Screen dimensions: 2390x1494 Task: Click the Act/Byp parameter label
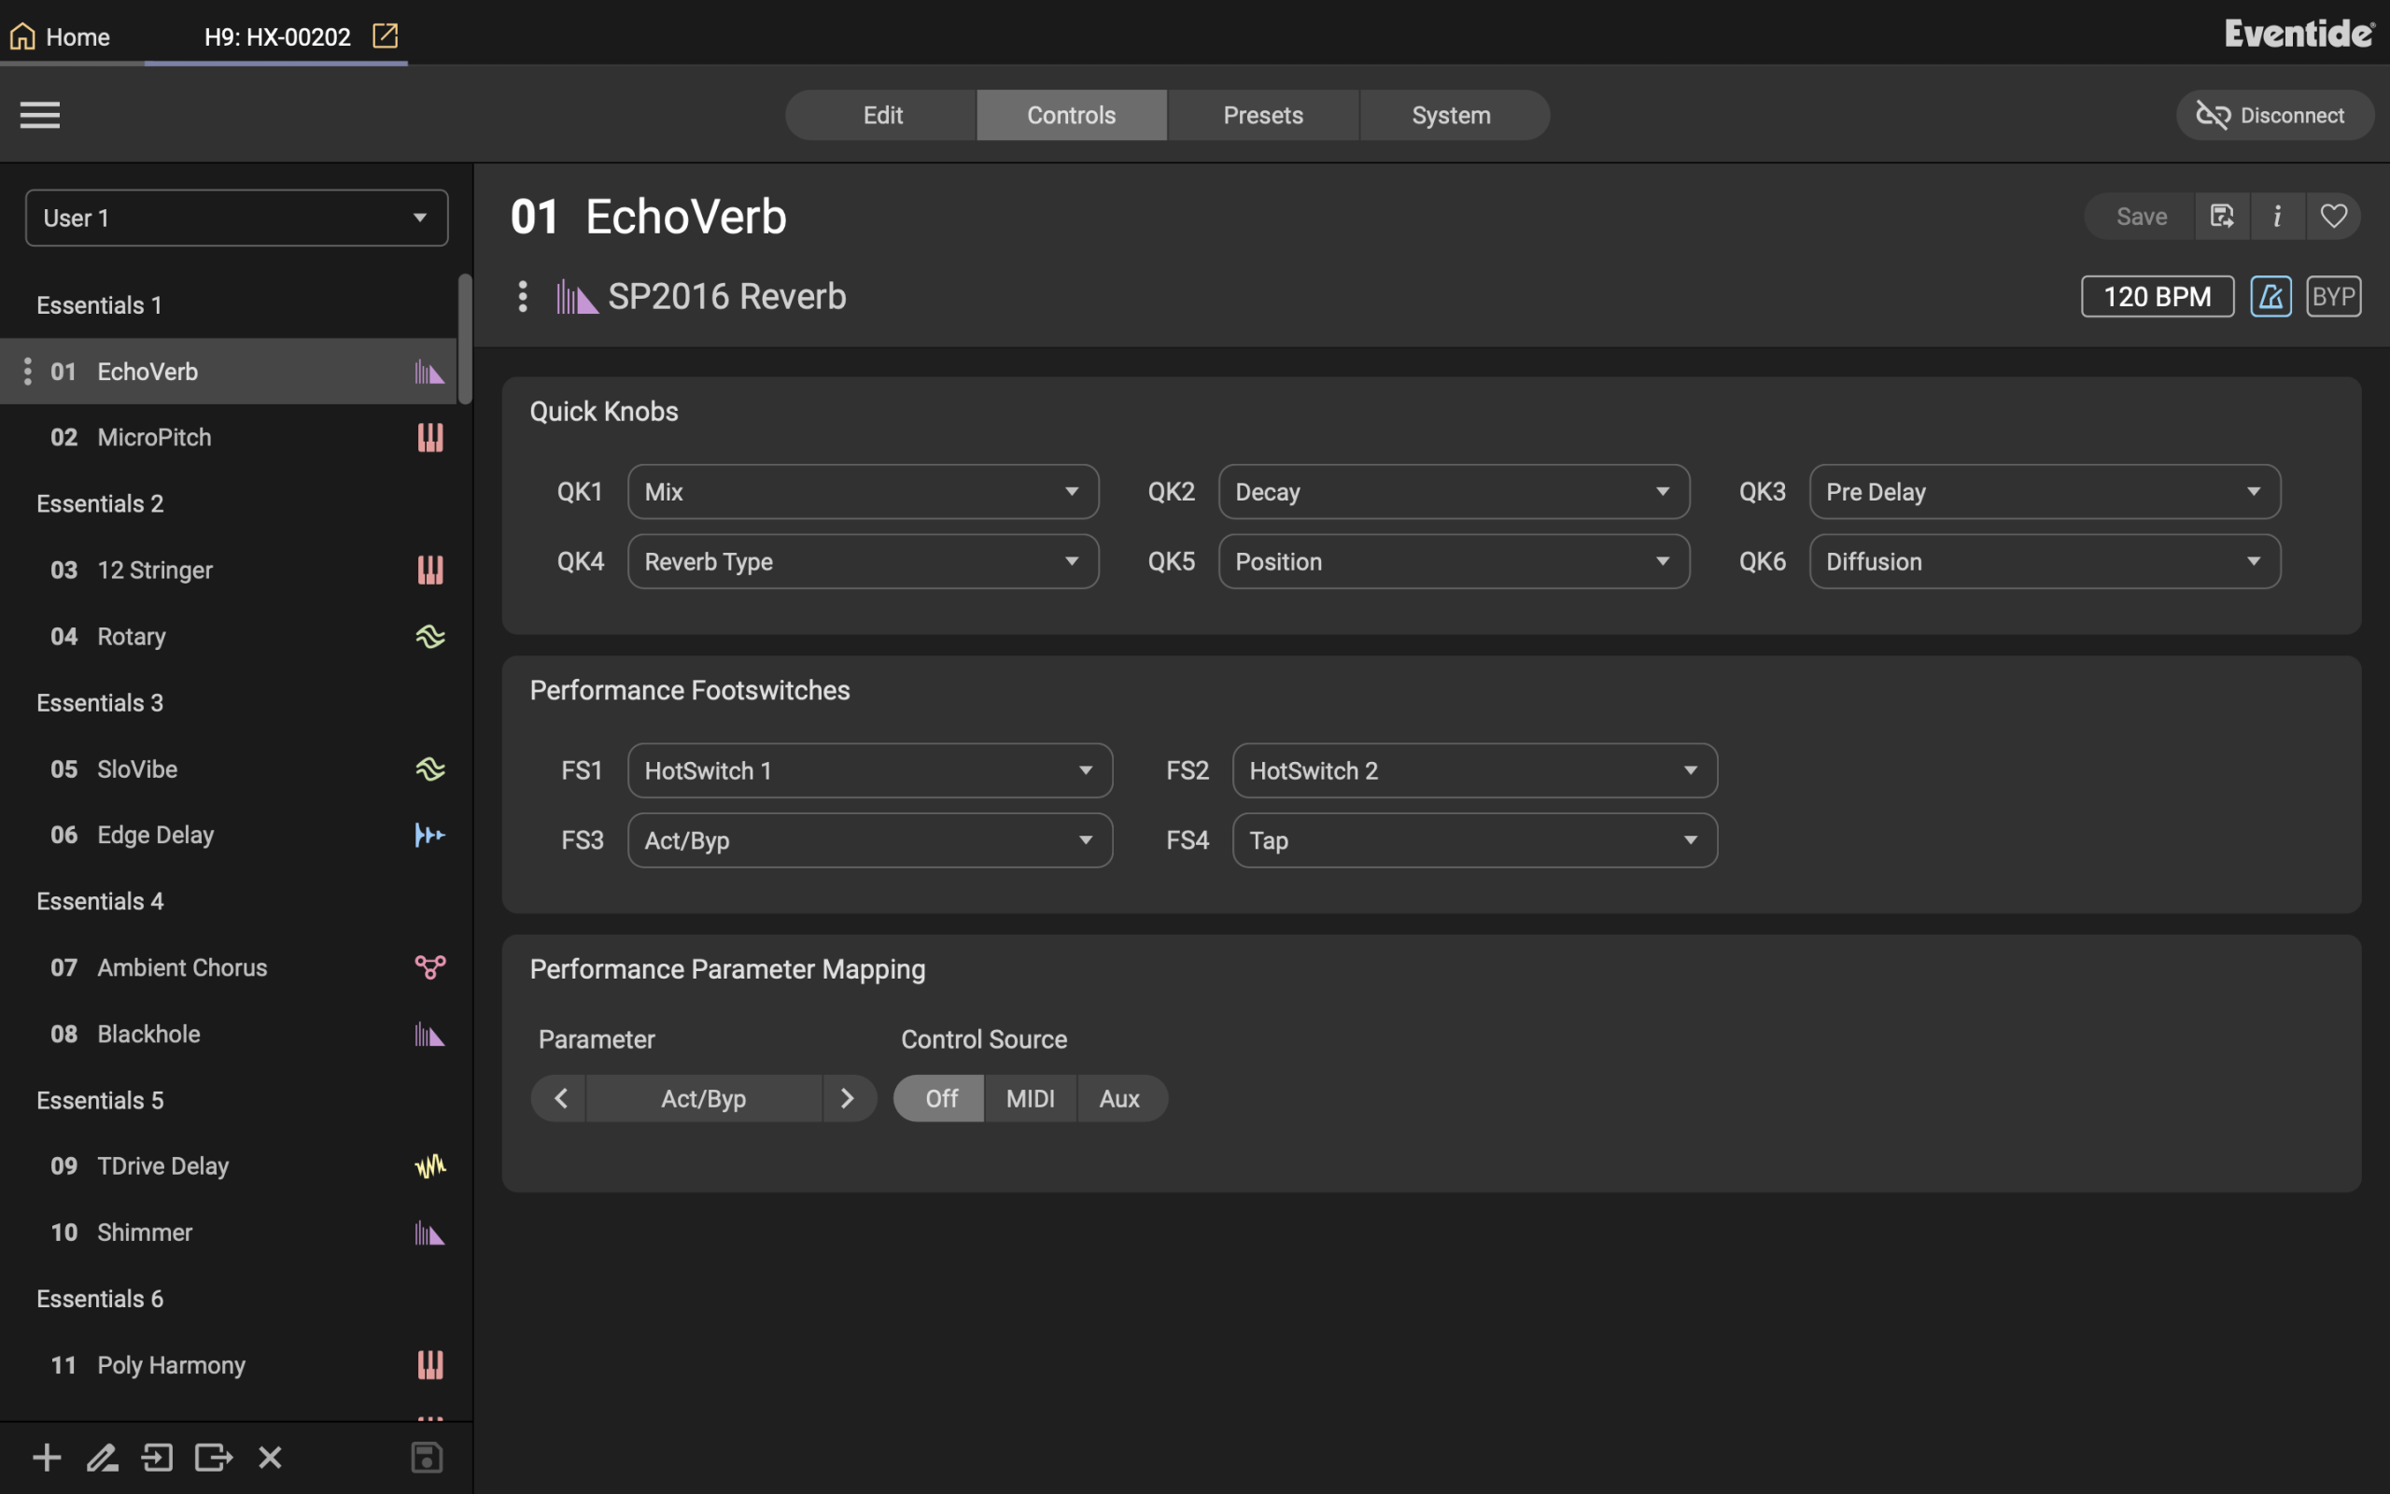click(x=704, y=1099)
